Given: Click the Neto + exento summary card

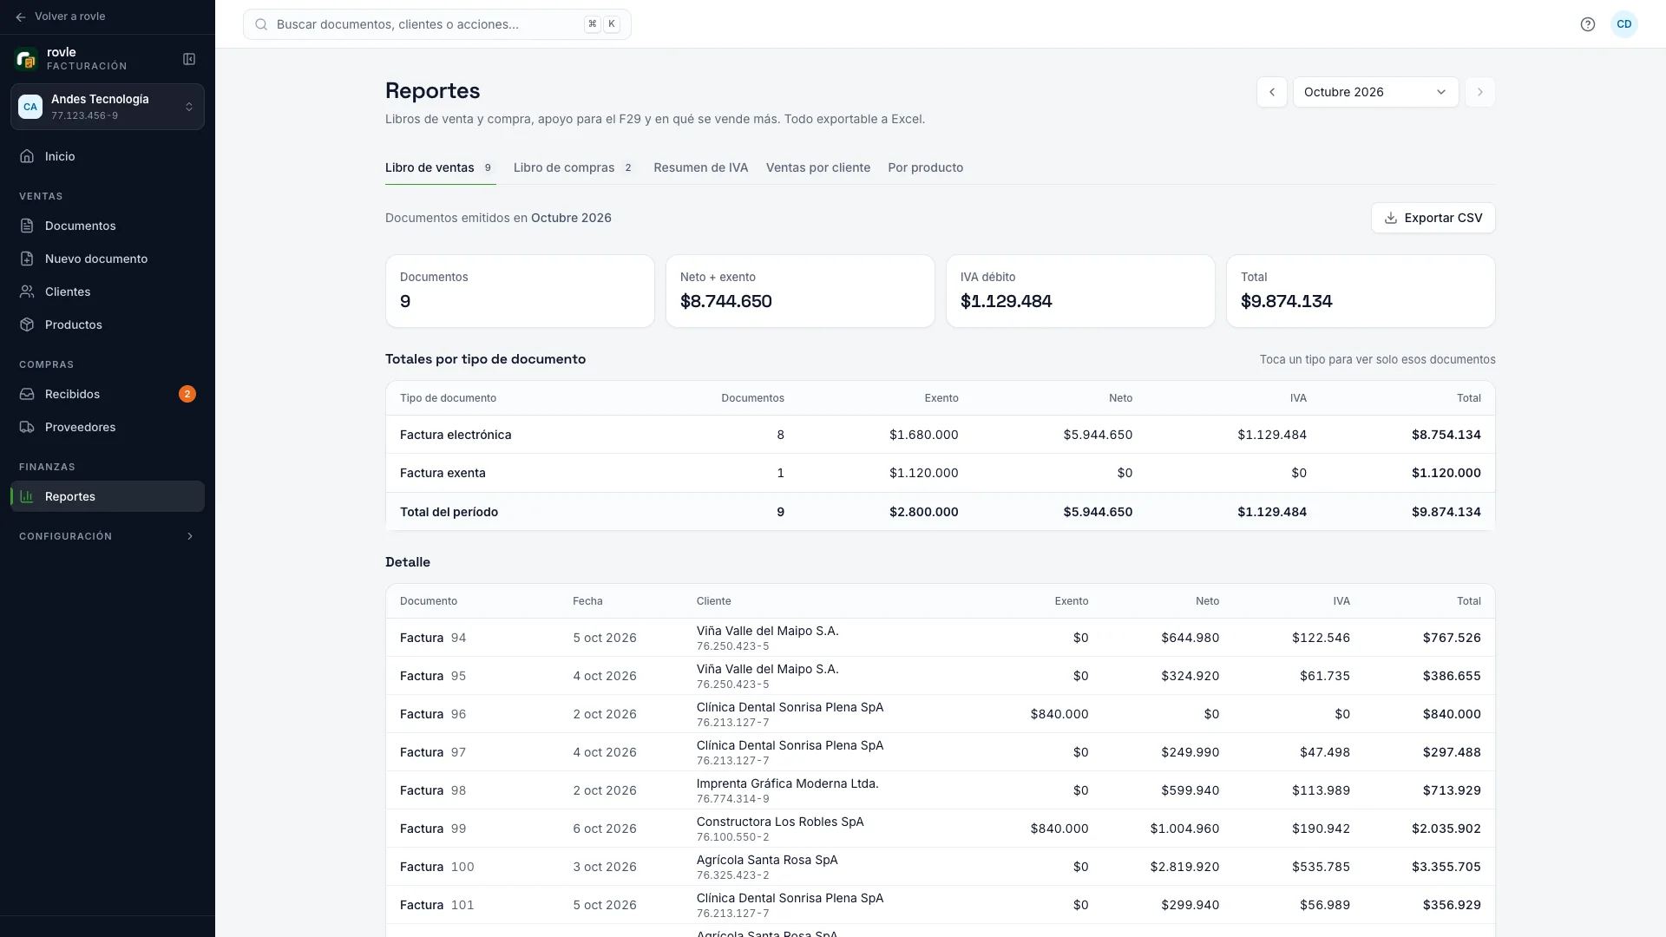Looking at the screenshot, I should click(800, 291).
